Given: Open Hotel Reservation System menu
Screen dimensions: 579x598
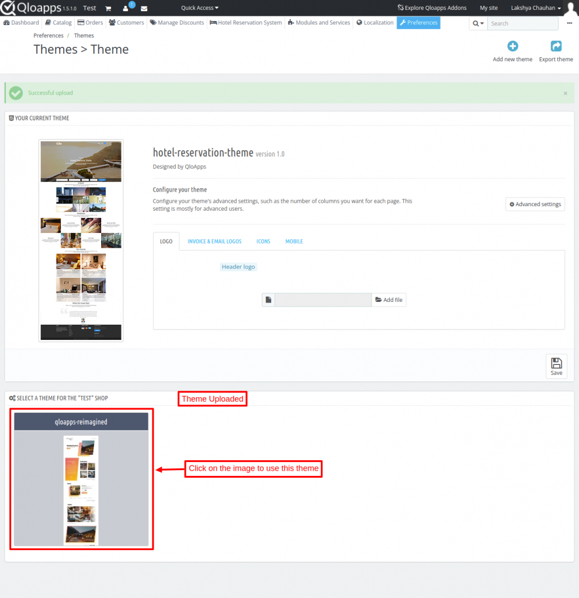Looking at the screenshot, I should point(246,23).
